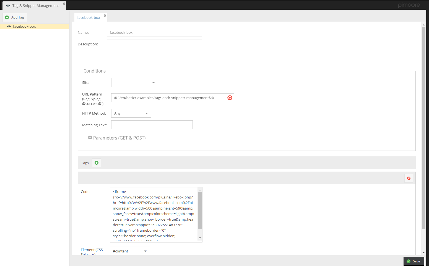Click the Add Tag button
The width and height of the screenshot is (429, 266).
coord(15,17)
